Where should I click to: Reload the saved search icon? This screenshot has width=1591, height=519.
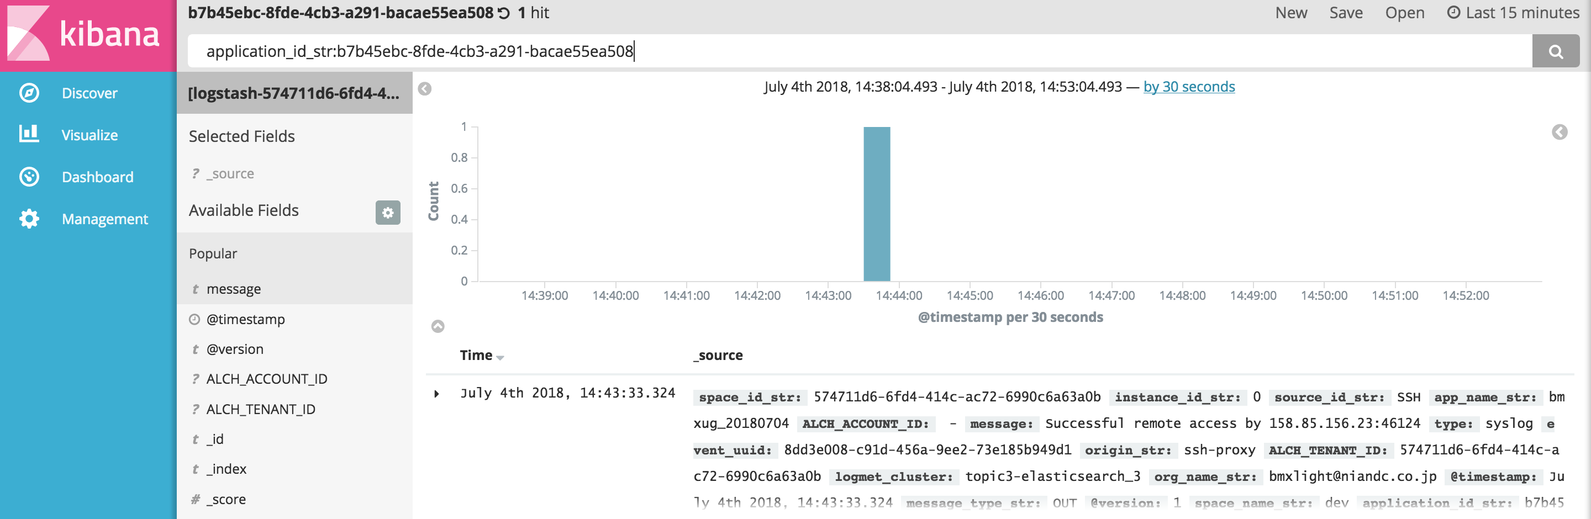(504, 13)
